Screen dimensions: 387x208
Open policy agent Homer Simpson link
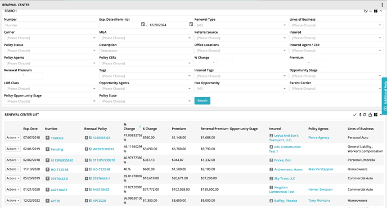click(x=321, y=189)
